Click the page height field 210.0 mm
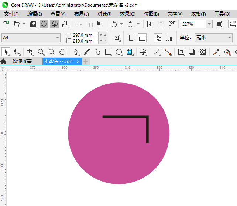 click(85, 41)
